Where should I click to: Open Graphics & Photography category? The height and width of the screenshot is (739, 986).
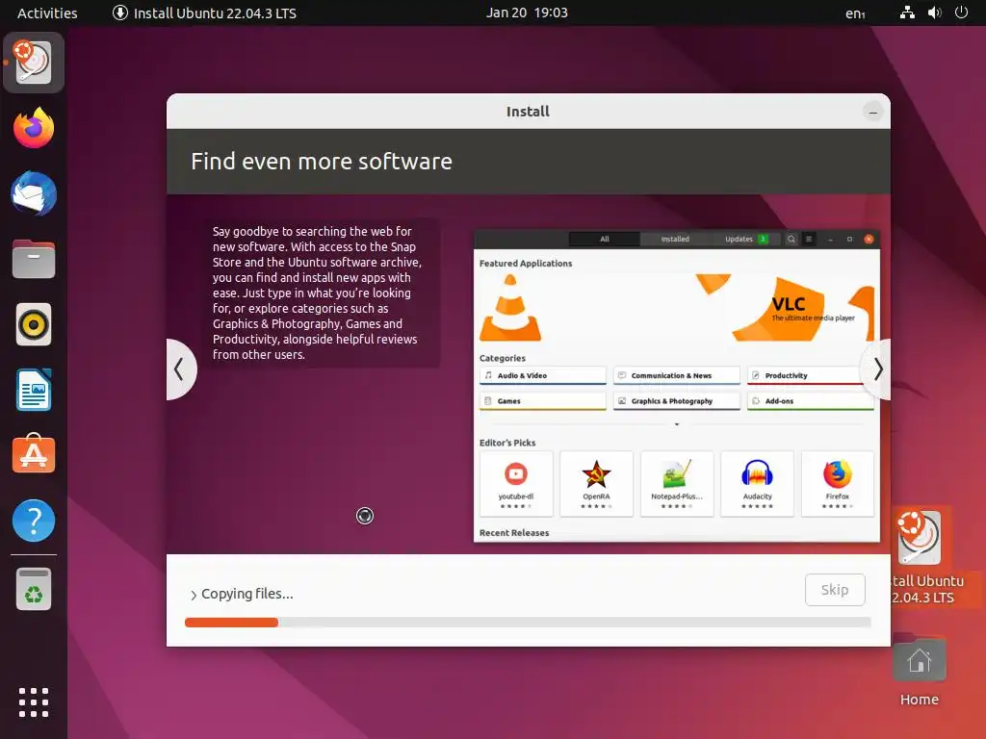coord(677,401)
